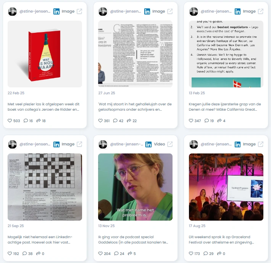Image resolution: width=271 pixels, height=263 pixels.
Task: Click share icon with 4 shares
Action: click(x=219, y=121)
